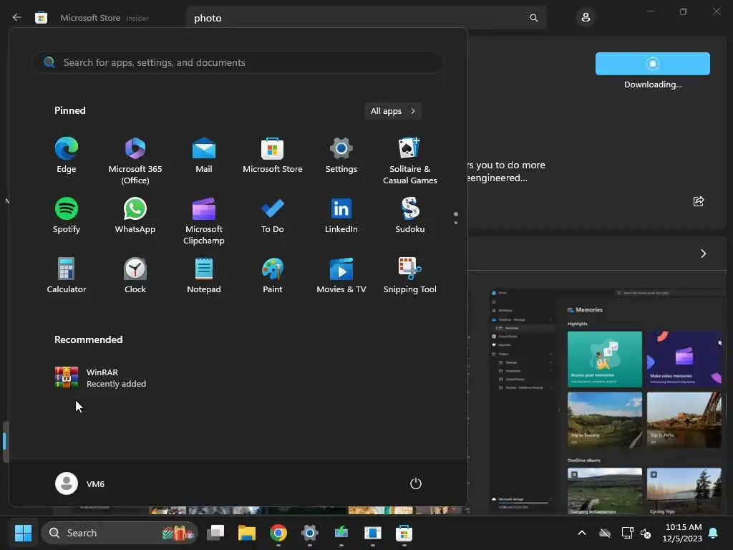The width and height of the screenshot is (733, 550).
Task: Stop the download in Microsoft Store
Action: tap(653, 64)
